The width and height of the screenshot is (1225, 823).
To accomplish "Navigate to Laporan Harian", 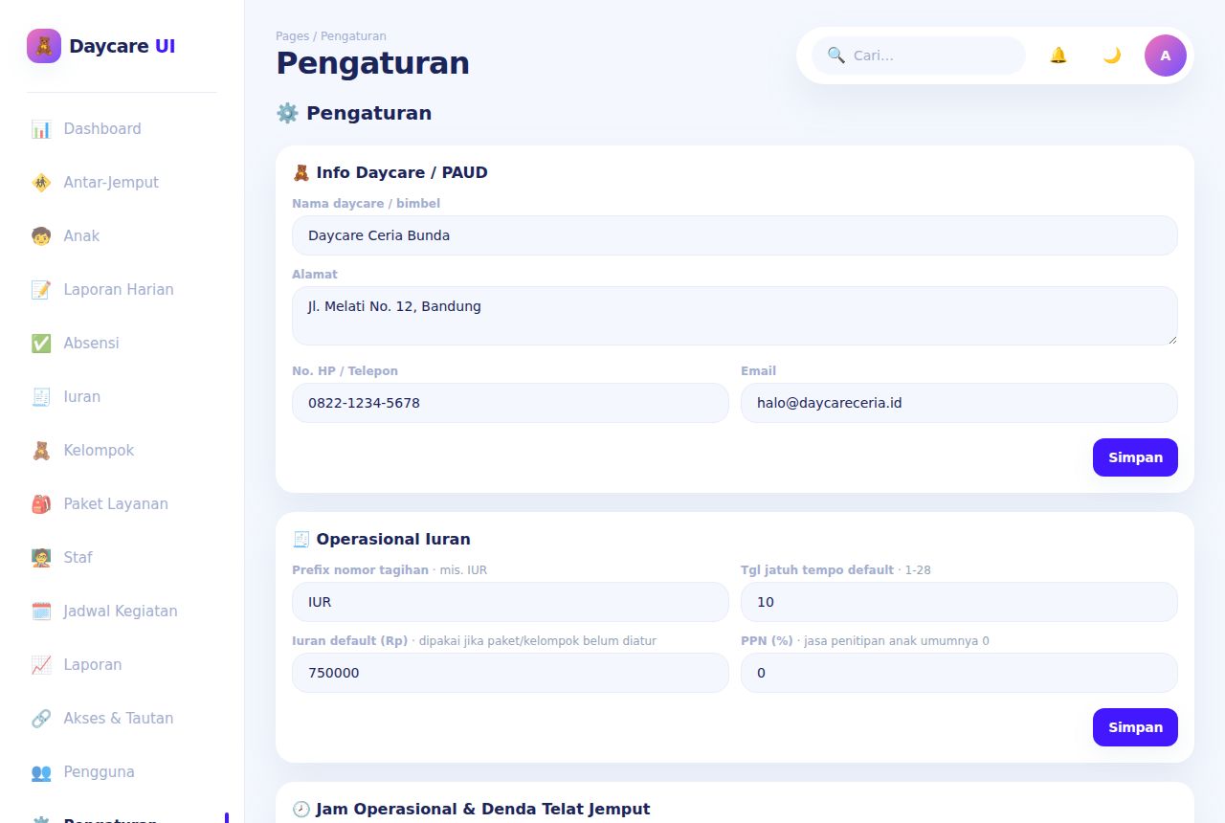I will point(122,290).
